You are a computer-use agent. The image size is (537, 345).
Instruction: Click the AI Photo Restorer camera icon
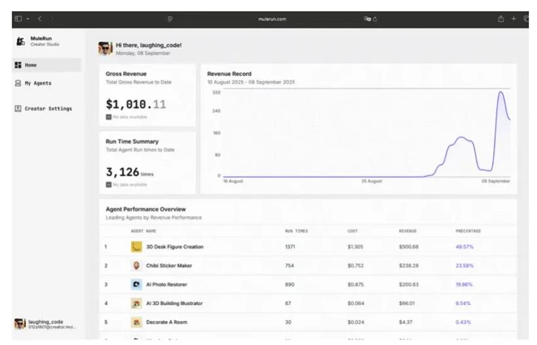pyautogui.click(x=136, y=284)
